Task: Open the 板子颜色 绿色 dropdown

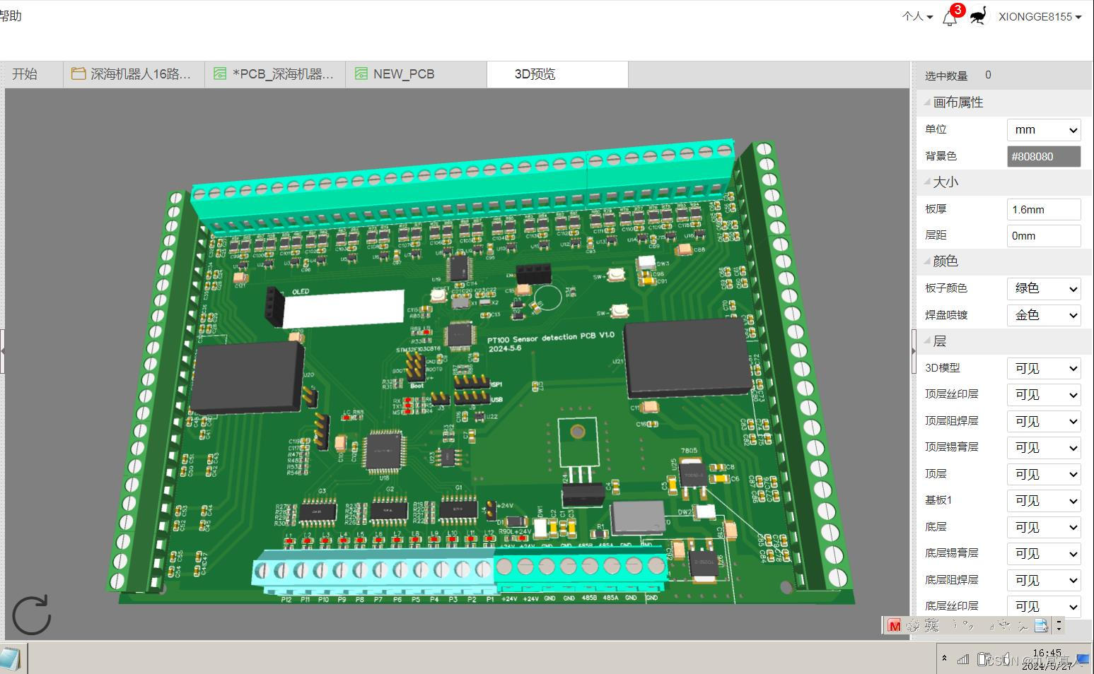Action: click(x=1044, y=288)
